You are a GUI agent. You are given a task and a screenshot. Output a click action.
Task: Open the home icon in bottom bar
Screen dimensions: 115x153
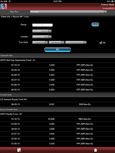[96, 150]
